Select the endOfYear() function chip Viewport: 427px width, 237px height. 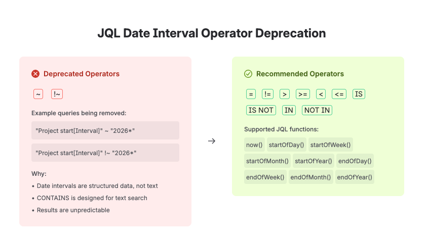(x=355, y=177)
